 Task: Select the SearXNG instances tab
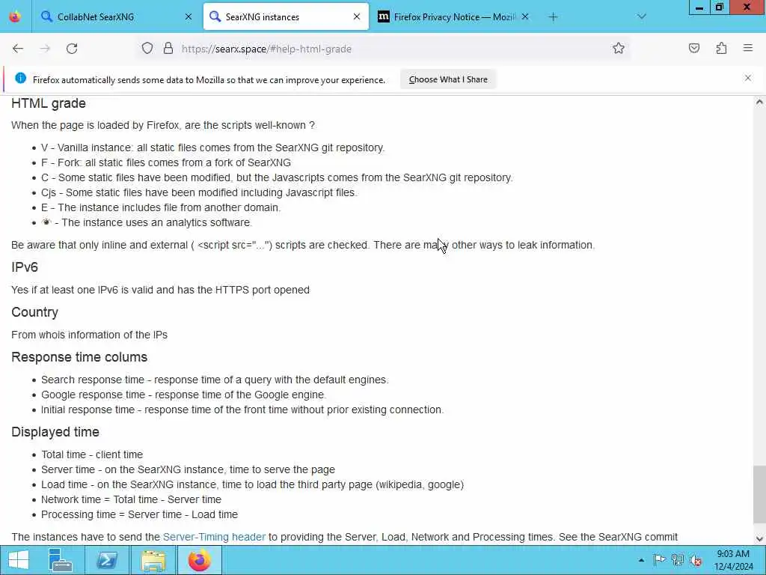286,16
